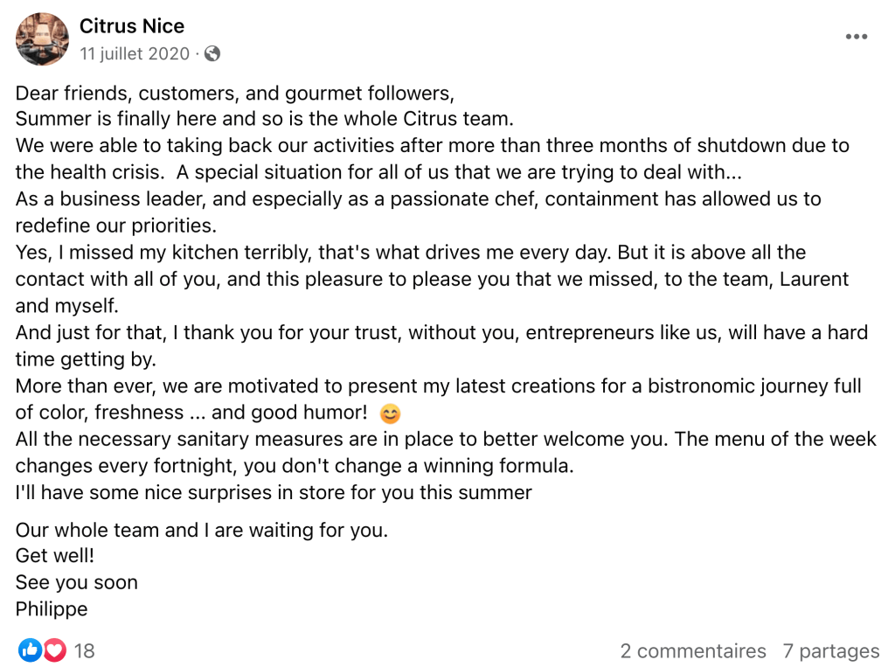895x667 pixels.
Task: Click the See you soon line
Action: [77, 582]
